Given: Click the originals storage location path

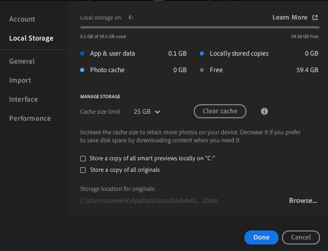Looking at the screenshot, I should [x=149, y=201].
